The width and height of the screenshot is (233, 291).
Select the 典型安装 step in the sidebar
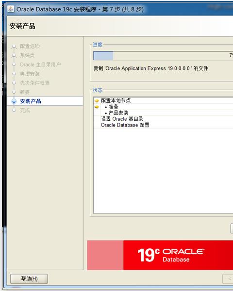(x=30, y=74)
